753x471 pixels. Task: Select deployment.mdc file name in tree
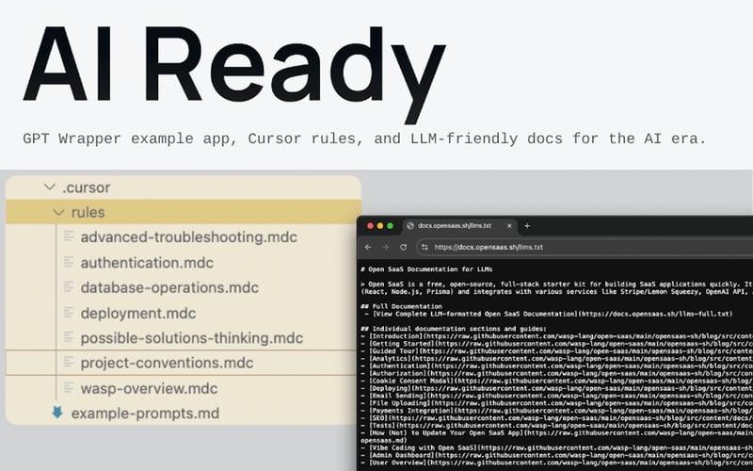click(138, 314)
